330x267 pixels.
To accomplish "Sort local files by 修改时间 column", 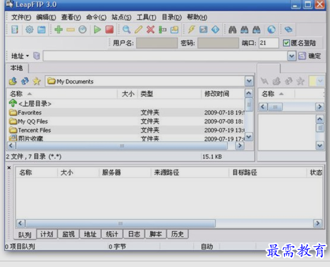I will 223,94.
